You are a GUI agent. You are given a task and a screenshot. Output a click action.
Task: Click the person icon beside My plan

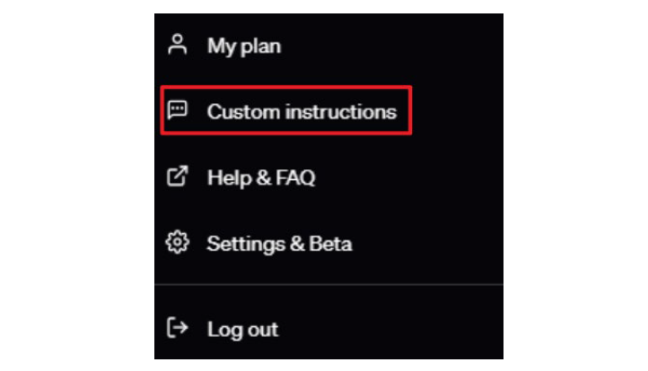pyautogui.click(x=178, y=45)
